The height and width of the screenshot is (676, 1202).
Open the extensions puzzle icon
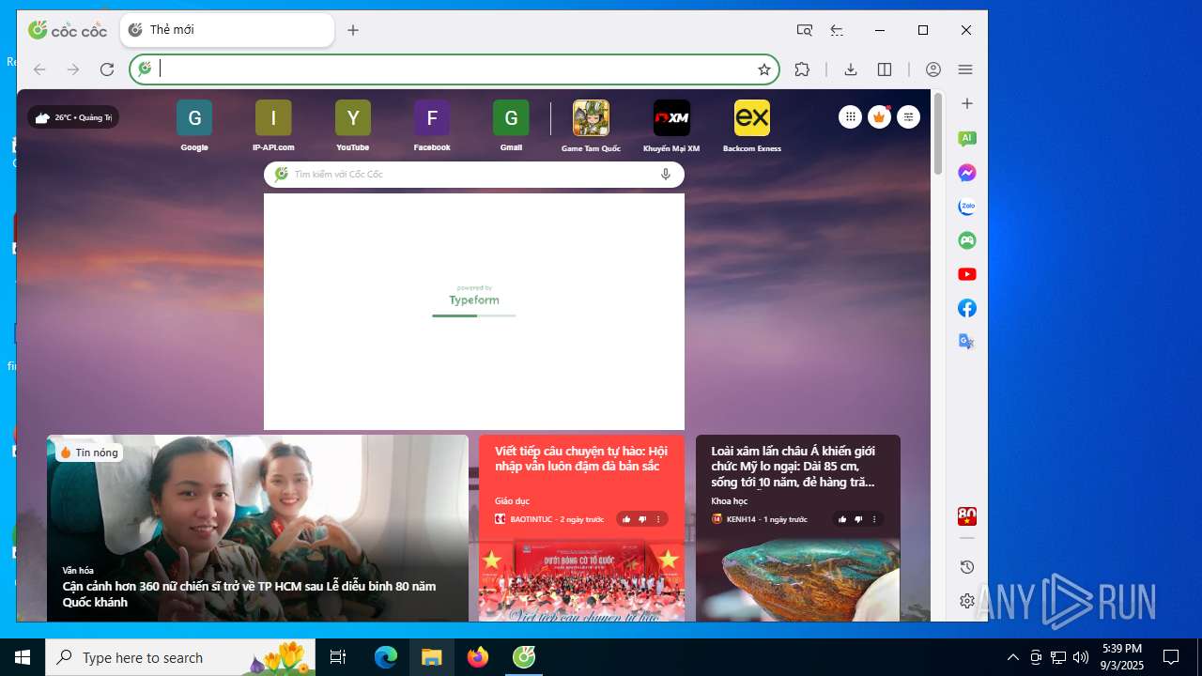click(802, 69)
